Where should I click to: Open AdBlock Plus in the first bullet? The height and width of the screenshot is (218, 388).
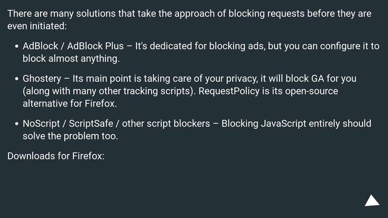(95, 46)
